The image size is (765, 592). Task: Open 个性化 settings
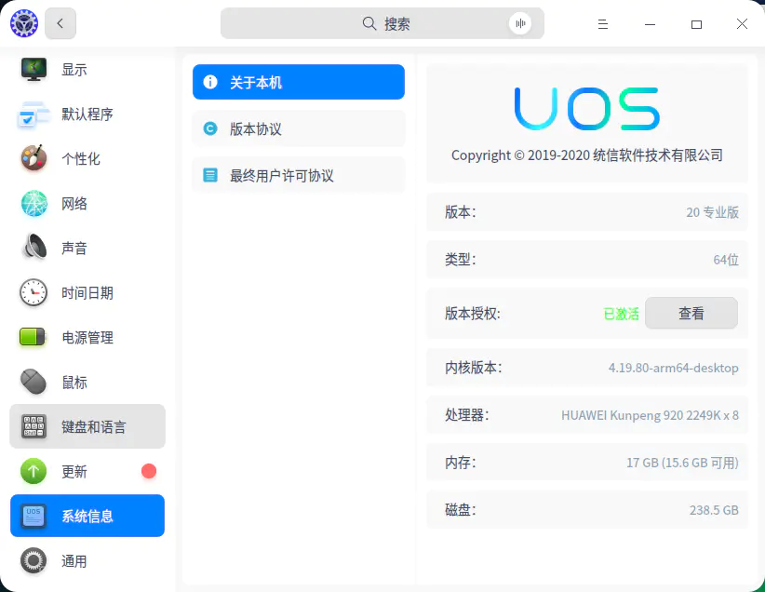click(x=87, y=158)
